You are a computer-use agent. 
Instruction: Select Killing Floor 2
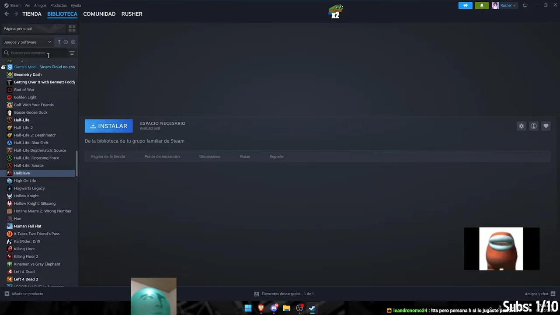(x=38, y=256)
